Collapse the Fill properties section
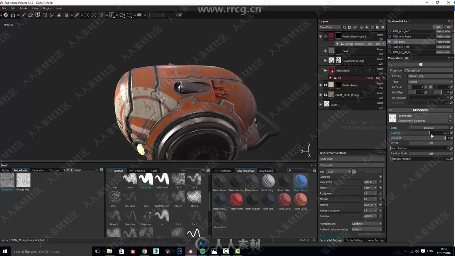Screen dimensions: 455x256 [391, 65]
